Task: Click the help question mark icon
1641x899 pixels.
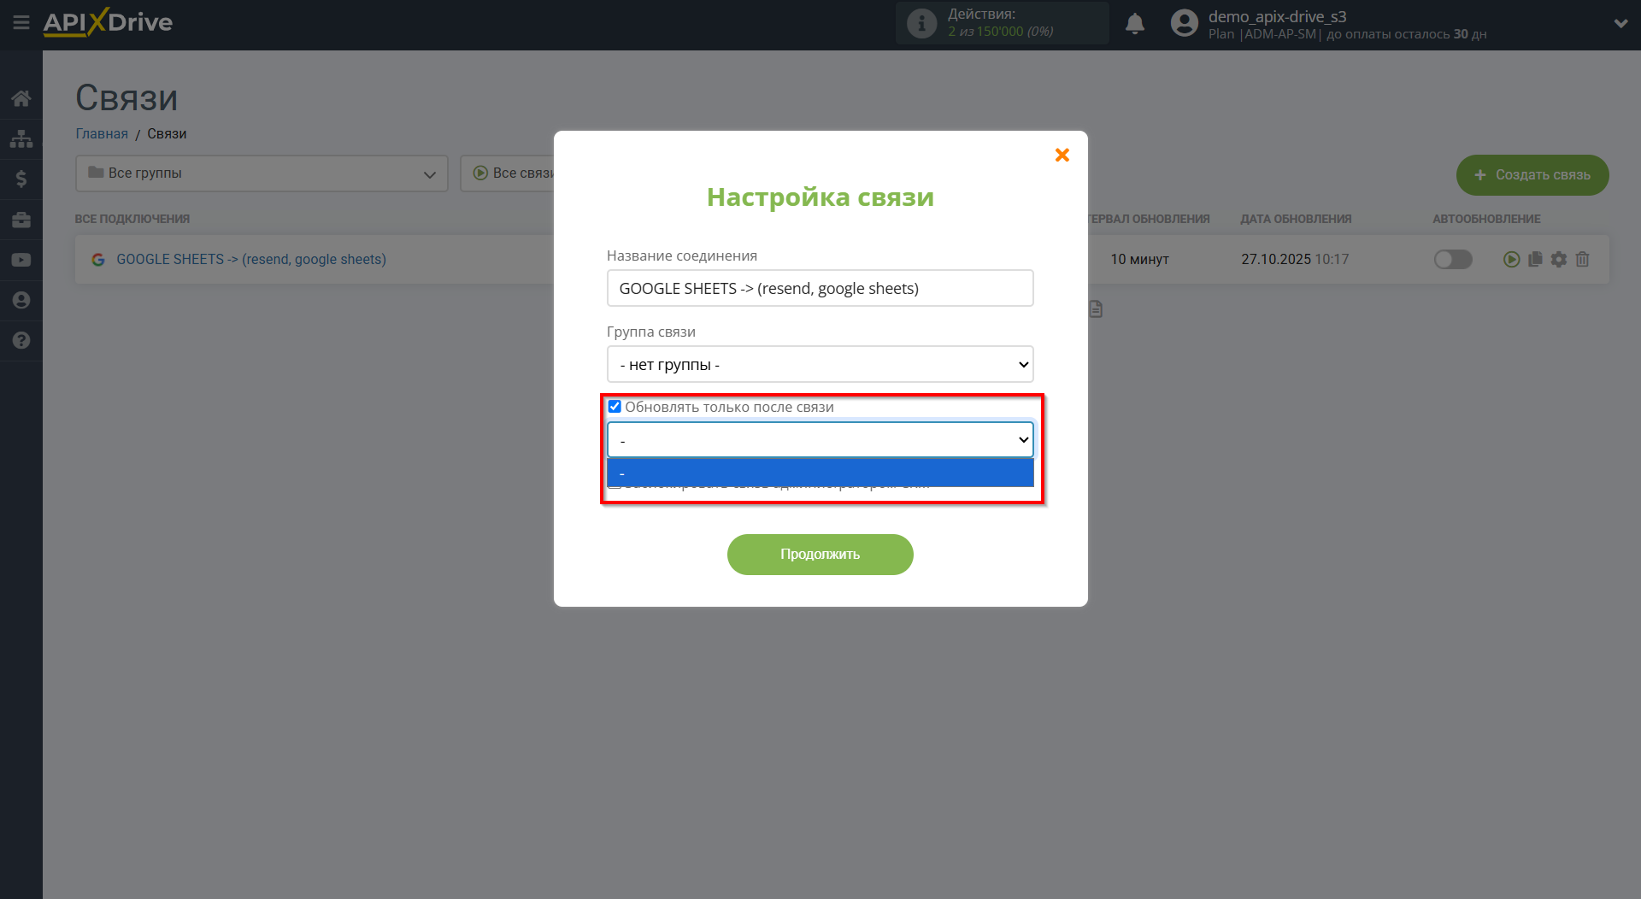Action: tap(21, 340)
